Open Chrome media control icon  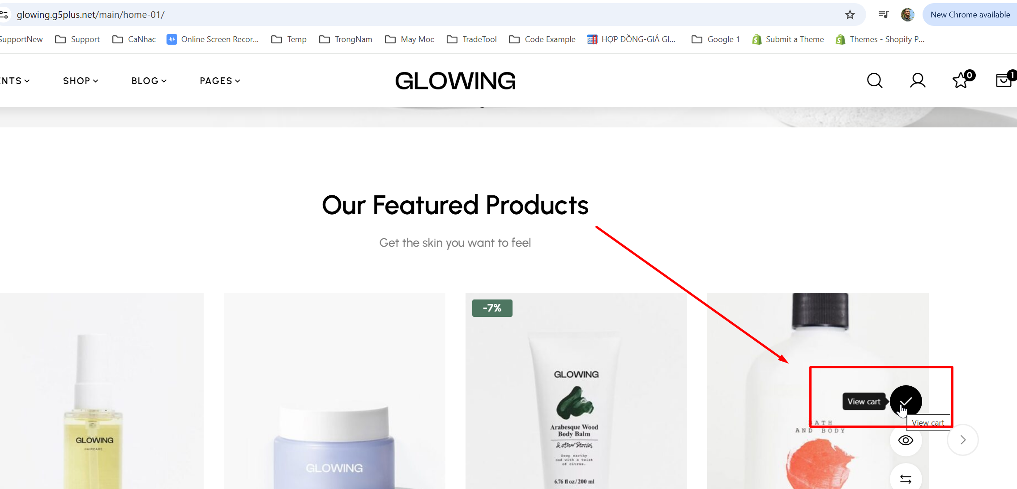point(883,14)
